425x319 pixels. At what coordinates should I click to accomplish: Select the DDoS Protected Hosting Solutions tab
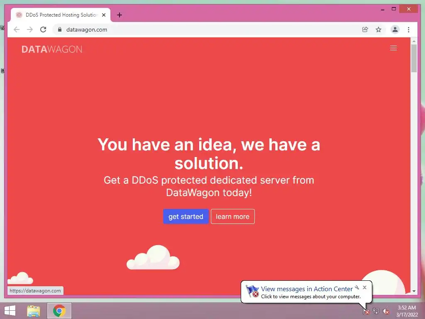(x=61, y=15)
